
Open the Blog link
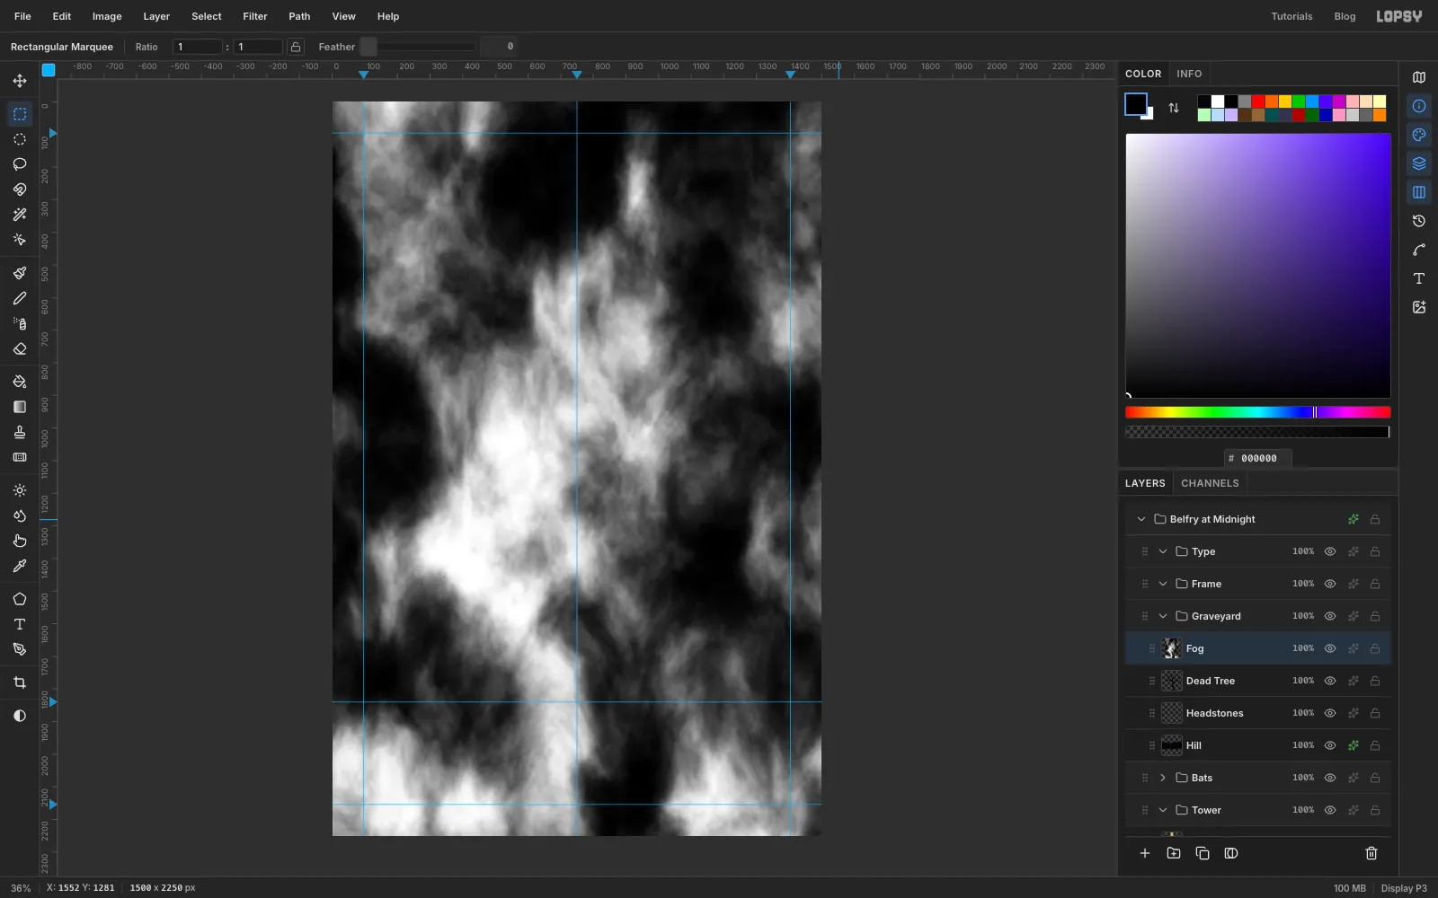[1345, 16]
